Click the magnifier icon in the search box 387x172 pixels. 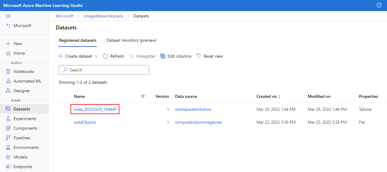(x=65, y=70)
